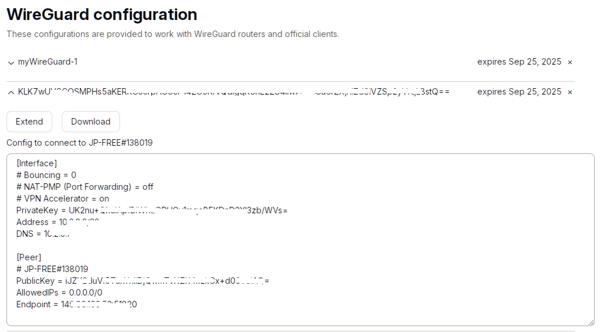Delete myWireGuard-1 using its × icon
The height and width of the screenshot is (332, 600).
pyautogui.click(x=570, y=62)
